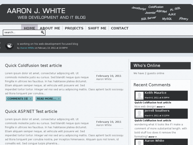Viewport: 193px width, 145px height.
Task: Click February 10, 2011 date on ASP.NET article
Action: click(x=109, y=122)
